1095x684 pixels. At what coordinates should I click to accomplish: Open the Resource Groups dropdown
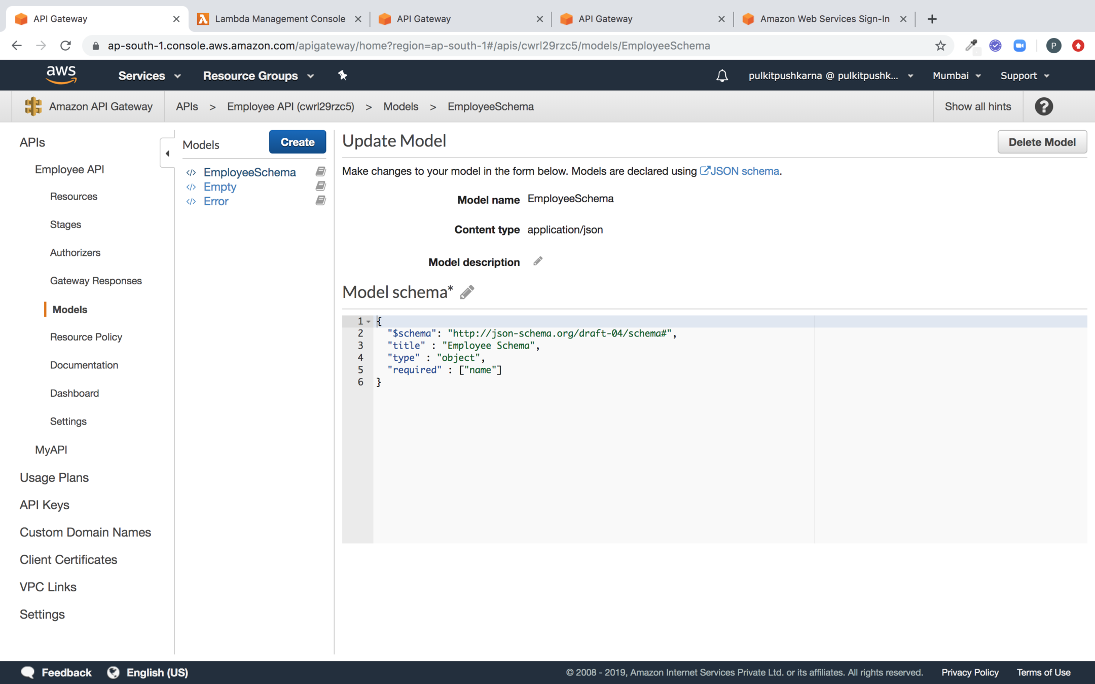tap(258, 76)
